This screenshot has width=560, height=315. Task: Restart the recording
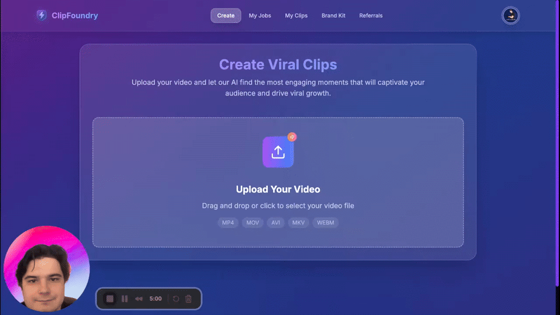176,299
